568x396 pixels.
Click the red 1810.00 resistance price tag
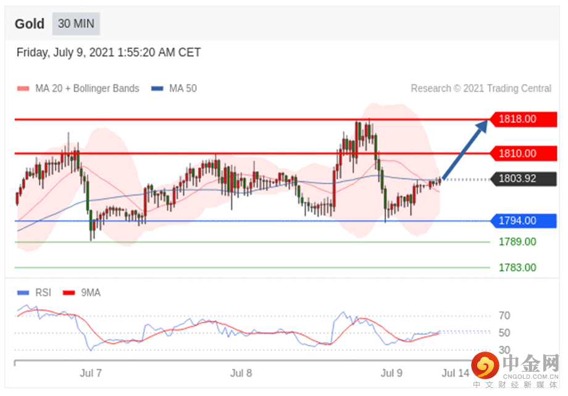(523, 153)
